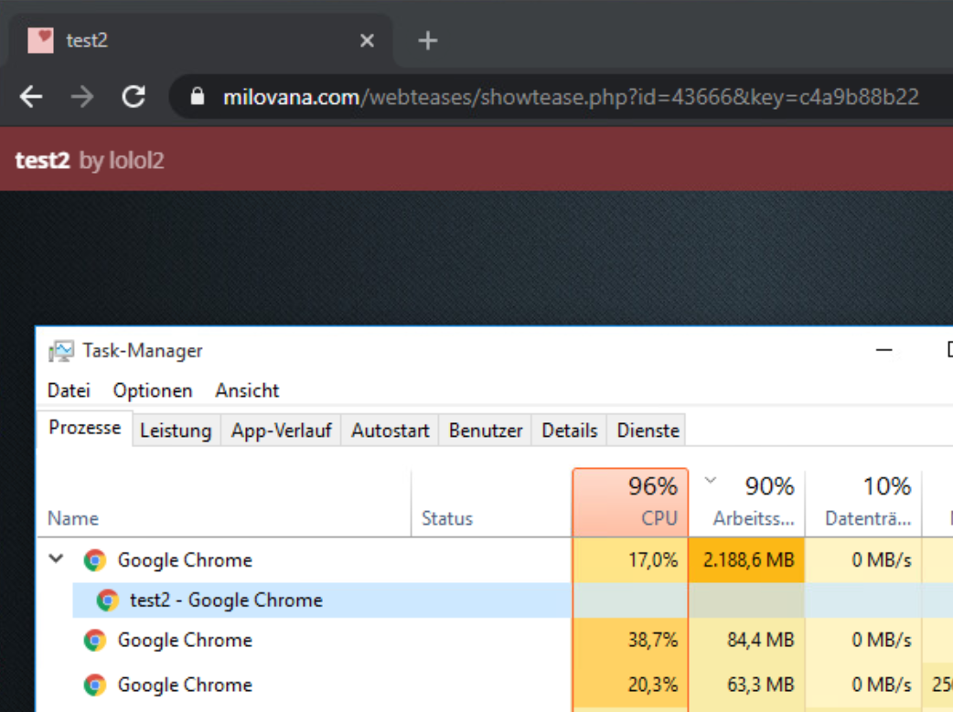Click the test2 page title

click(x=43, y=160)
